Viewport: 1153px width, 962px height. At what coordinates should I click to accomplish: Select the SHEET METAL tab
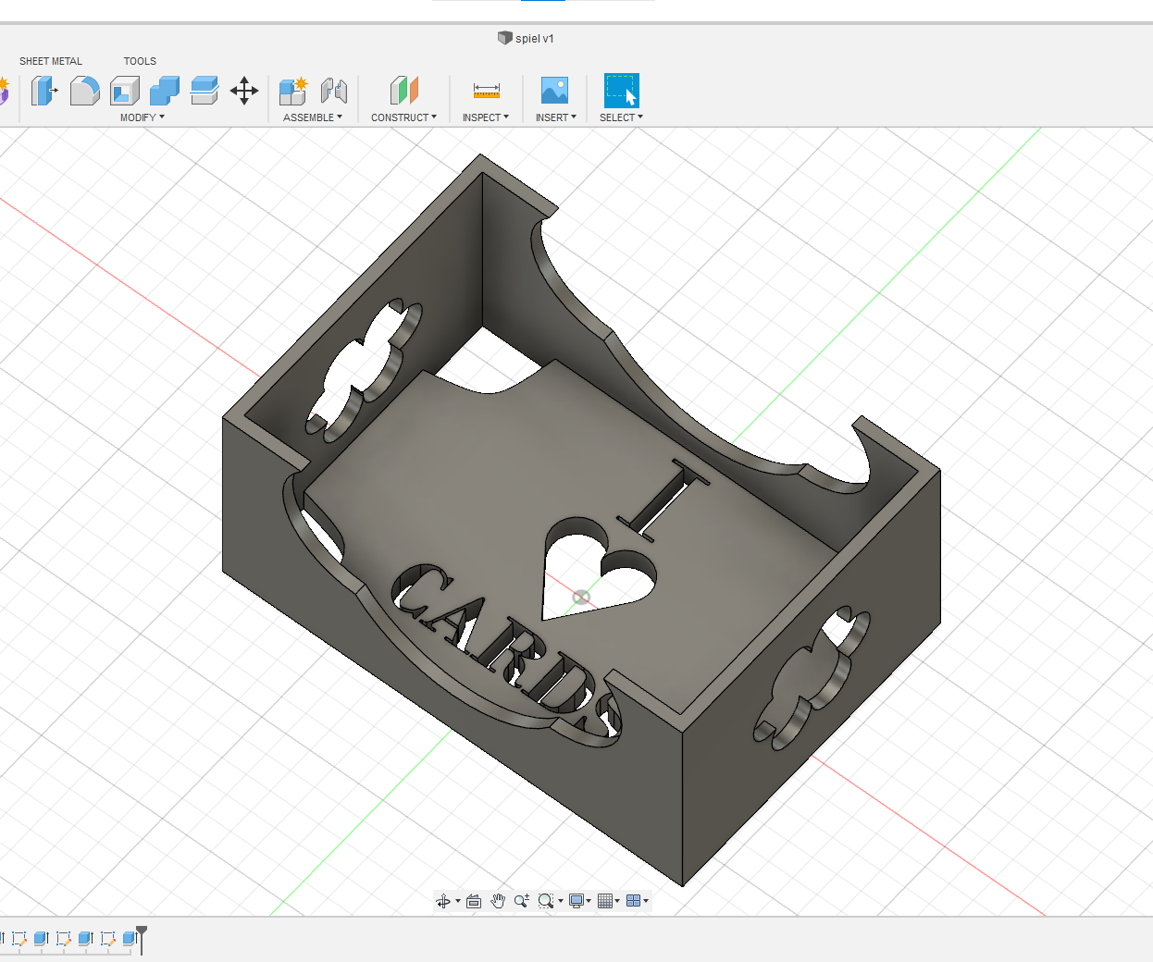50,61
